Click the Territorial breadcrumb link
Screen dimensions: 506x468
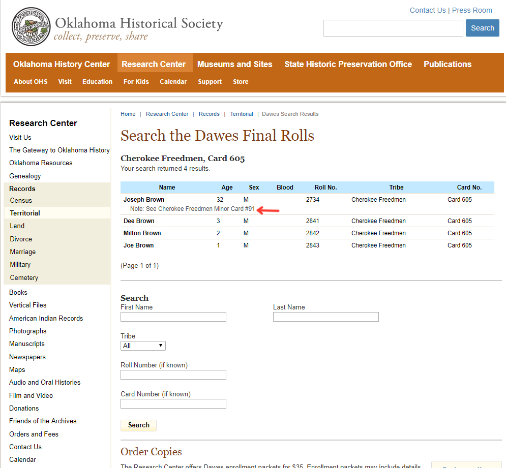242,114
